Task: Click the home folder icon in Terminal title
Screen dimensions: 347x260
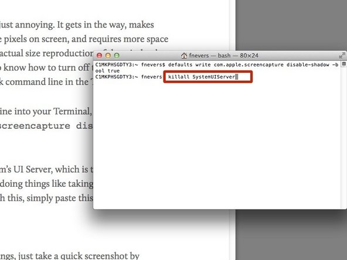Action: [184, 56]
